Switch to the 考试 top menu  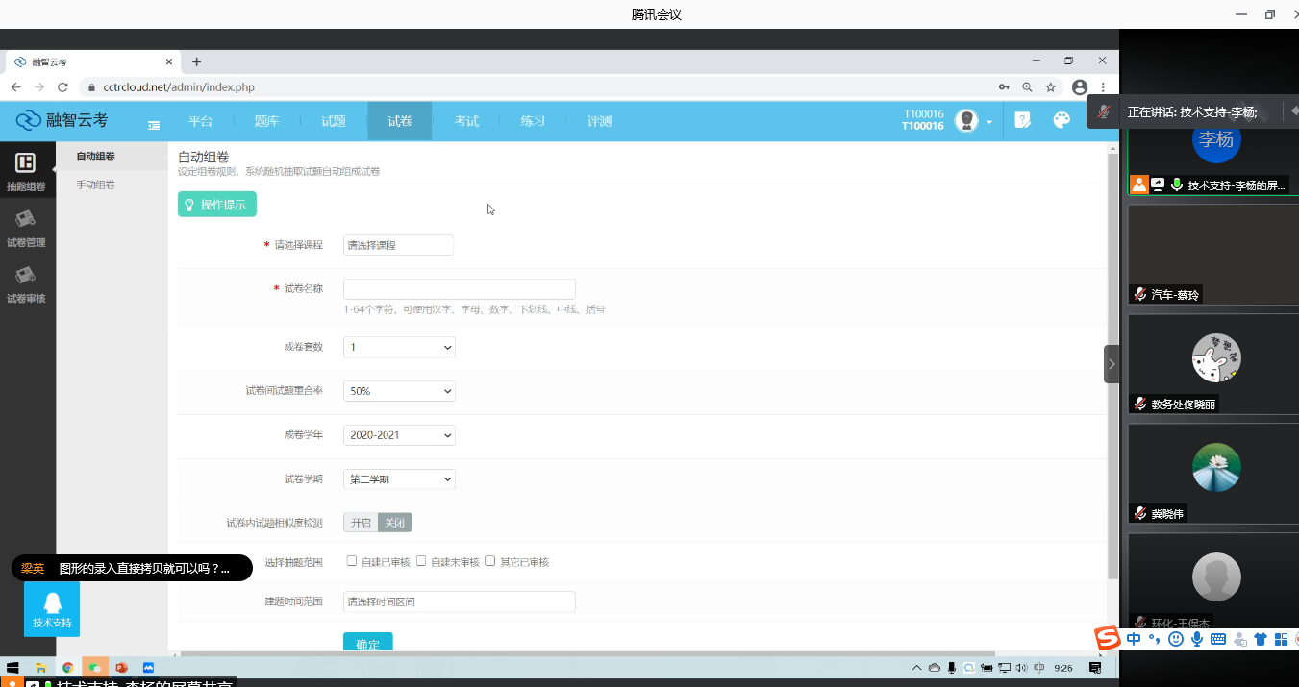[466, 121]
